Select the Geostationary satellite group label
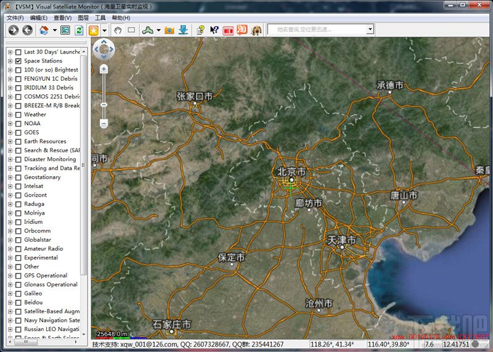Screen dimensions: 493x352 [43, 178]
